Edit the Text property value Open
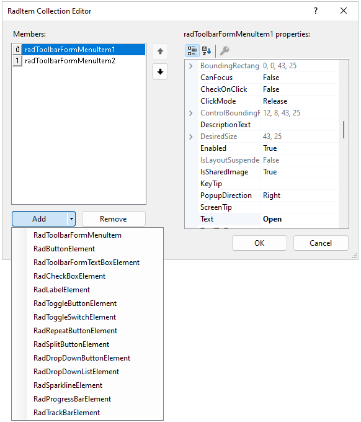Screen dimensions: 361x422 coord(300,219)
